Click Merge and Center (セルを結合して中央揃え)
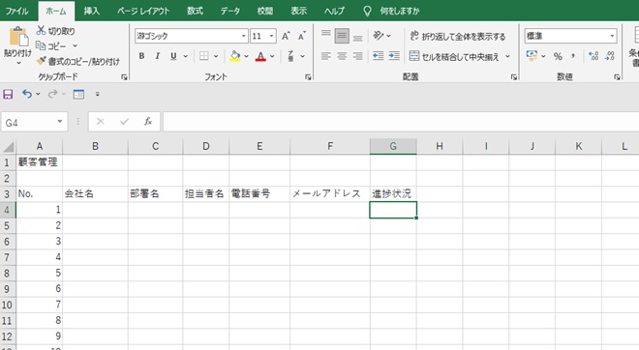The height and width of the screenshot is (350, 639). pos(454,57)
